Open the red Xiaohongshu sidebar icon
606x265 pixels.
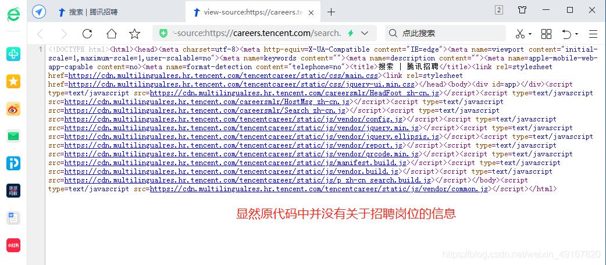[13, 245]
